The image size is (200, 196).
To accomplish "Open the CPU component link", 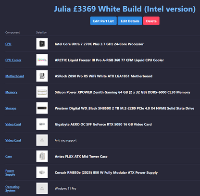I will point(8,44).
